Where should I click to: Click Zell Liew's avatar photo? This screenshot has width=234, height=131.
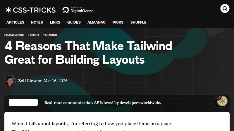10,81
